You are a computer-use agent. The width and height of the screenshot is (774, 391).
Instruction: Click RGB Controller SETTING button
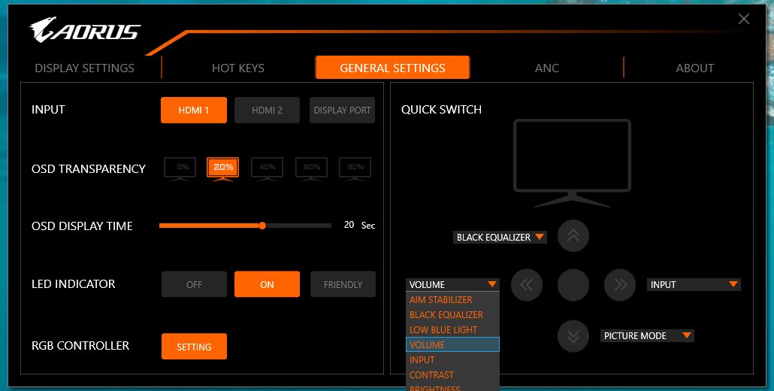click(194, 347)
